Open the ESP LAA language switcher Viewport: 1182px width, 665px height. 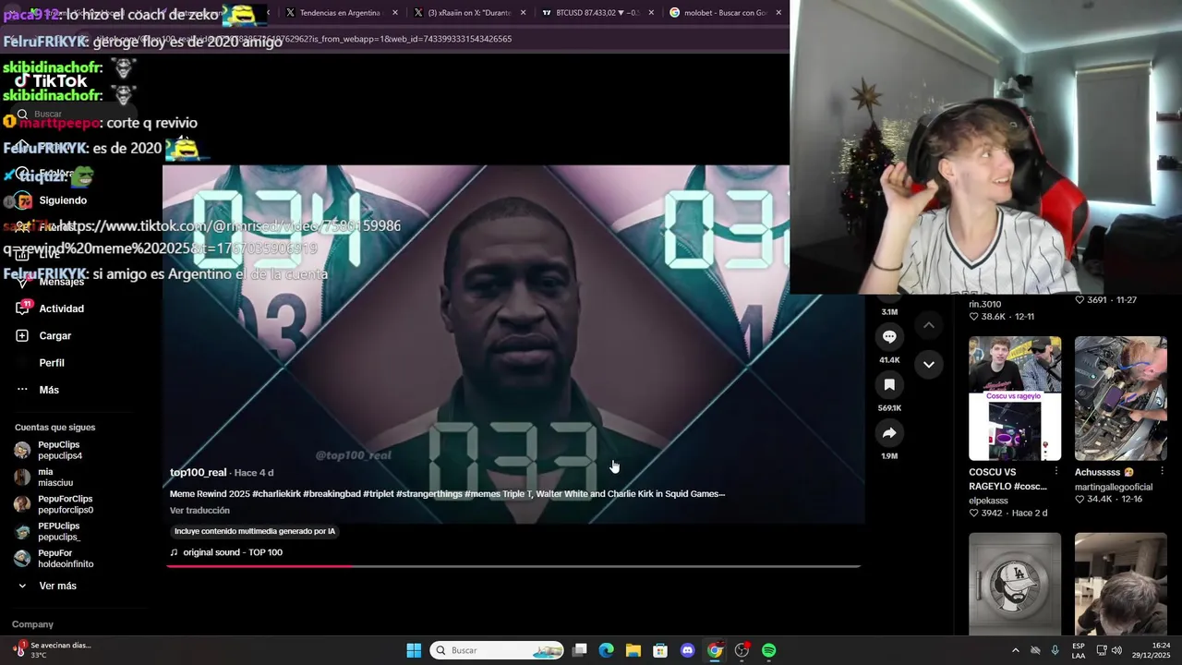[1079, 650]
